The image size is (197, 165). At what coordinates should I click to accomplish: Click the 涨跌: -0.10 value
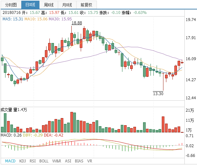(110, 13)
